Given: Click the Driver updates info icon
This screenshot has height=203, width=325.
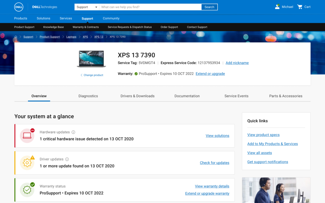Looking at the screenshot, I should tap(67, 159).
